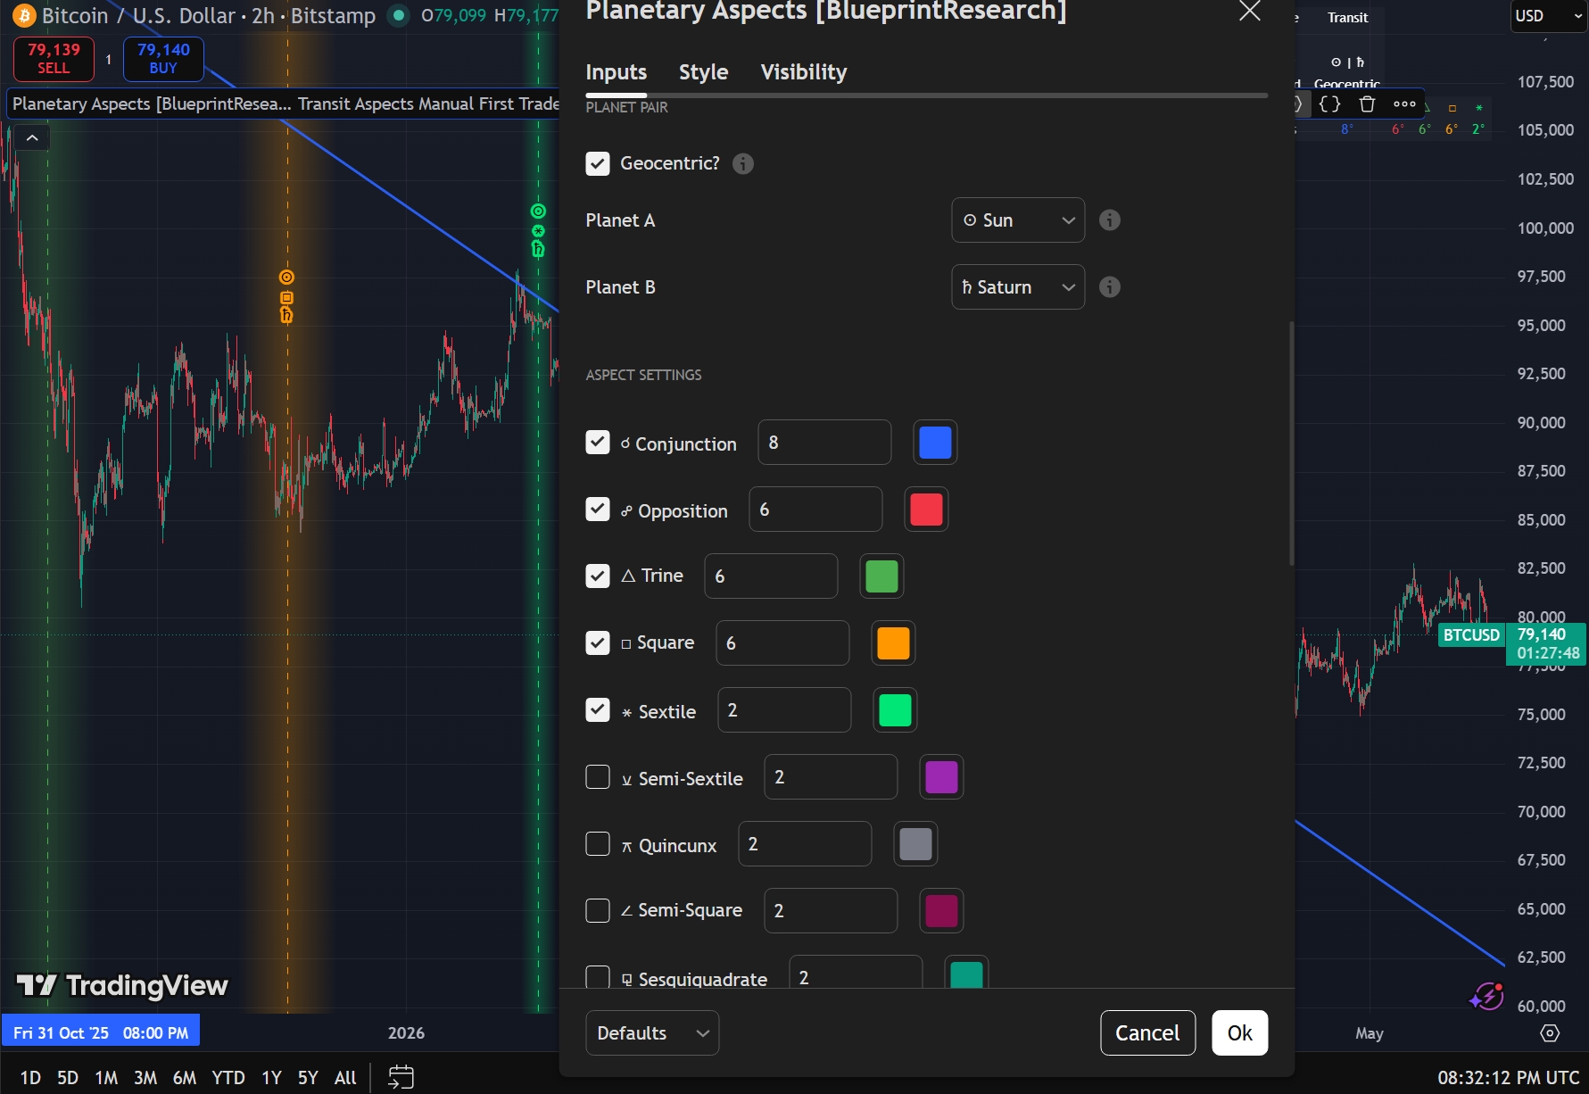This screenshot has height=1094, width=1589.
Task: Enable the Quincunx aspect checkbox
Action: tap(598, 844)
